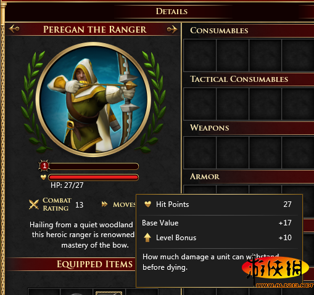The width and height of the screenshot is (314, 295).
Task: Click the Hit Points heart in tooltip
Action: 147,204
